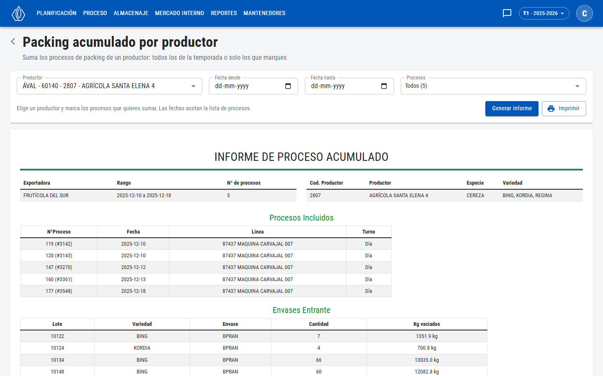603x376 pixels.
Task: Click lote 10124 cell
Action: pyautogui.click(x=57, y=348)
